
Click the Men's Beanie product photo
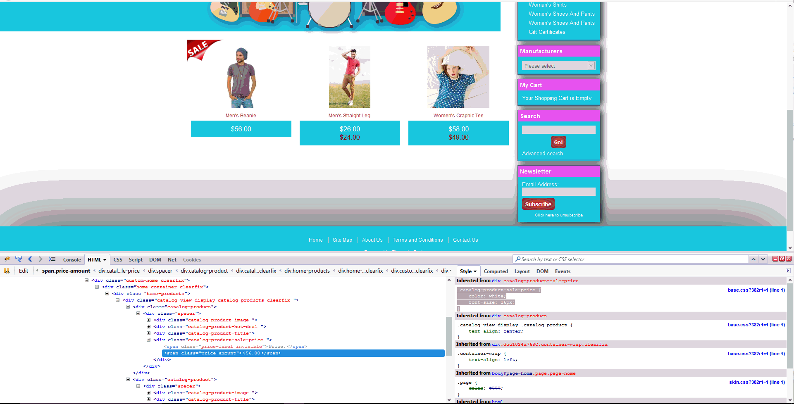[241, 77]
